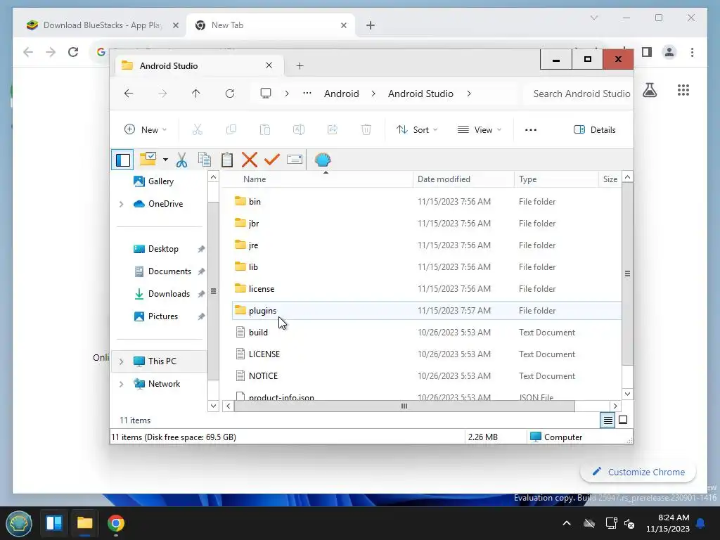Click the Classic toolbar Paste clipboard icon
This screenshot has height=540, width=720.
(227, 160)
